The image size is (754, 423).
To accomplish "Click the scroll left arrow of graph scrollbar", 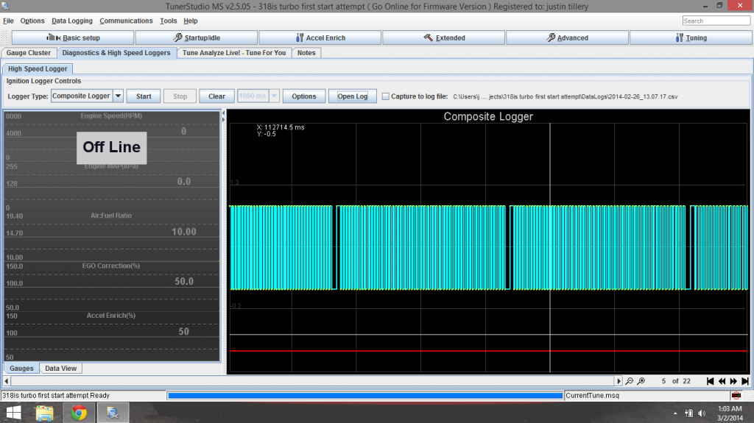I will 6,381.
